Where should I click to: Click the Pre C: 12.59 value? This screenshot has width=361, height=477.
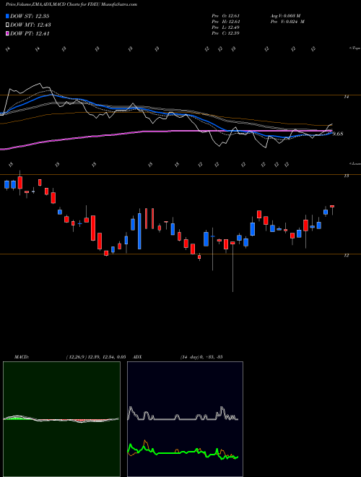point(225,33)
